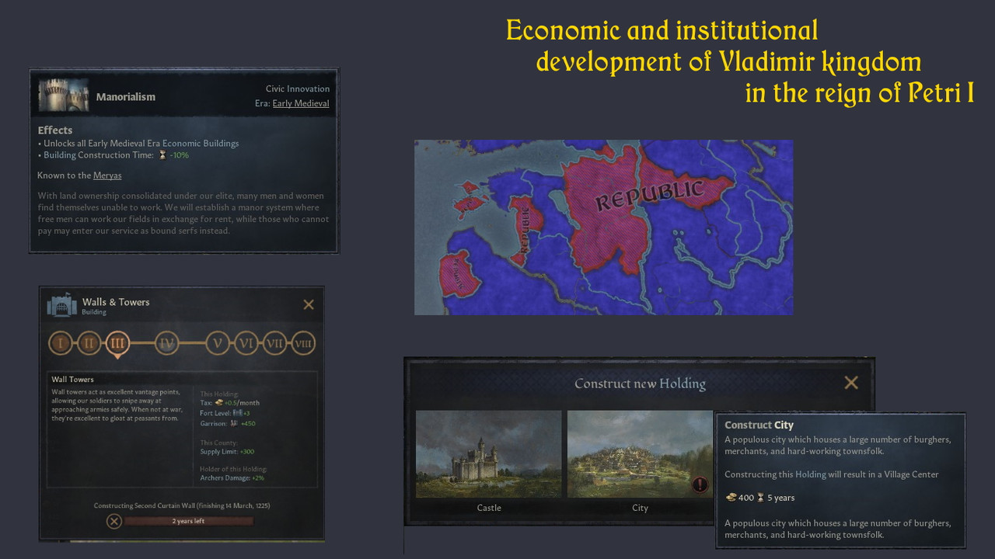The image size is (995, 559).
Task: Click the Tax gold icon
Action: click(x=219, y=403)
